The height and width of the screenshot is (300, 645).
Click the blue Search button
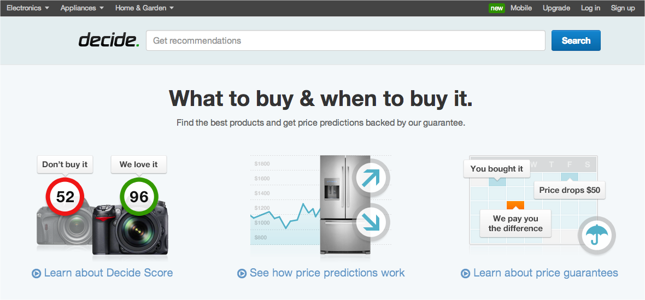[576, 40]
